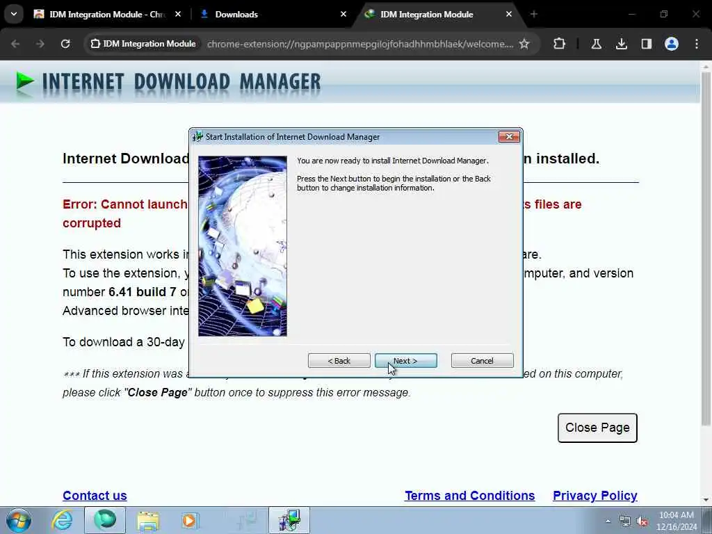Open the Chrome Labs flask icon
Screen dimensions: 712x534
(596, 44)
